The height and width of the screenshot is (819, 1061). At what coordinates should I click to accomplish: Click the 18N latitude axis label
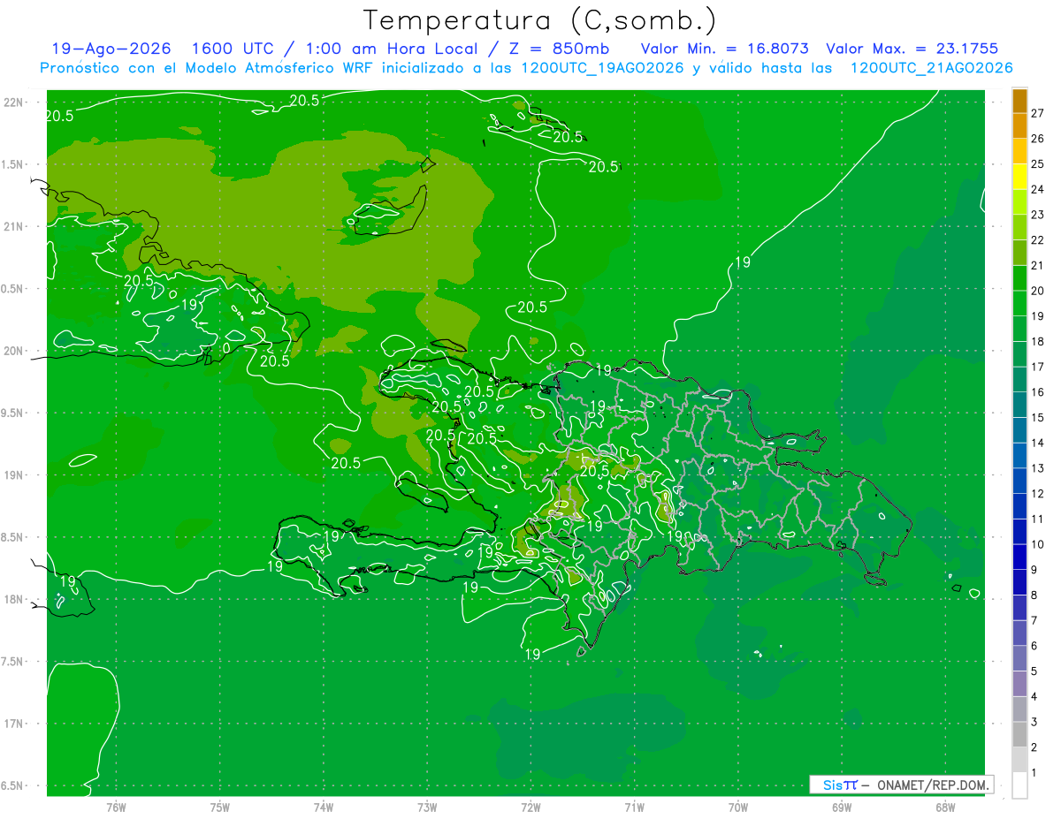13,599
